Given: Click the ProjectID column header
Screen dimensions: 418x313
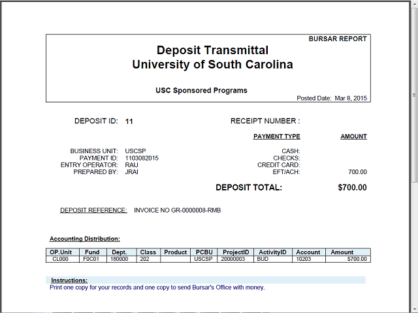Looking at the screenshot, I should point(235,252).
